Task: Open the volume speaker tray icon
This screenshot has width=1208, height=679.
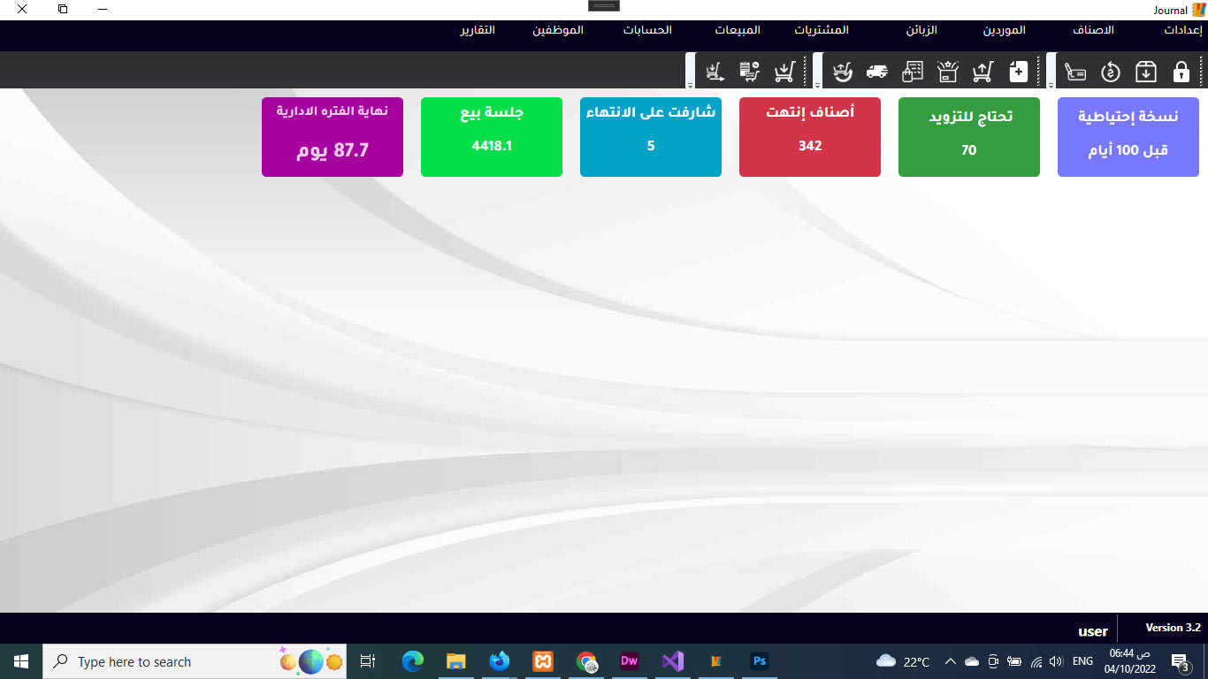Action: 1055,661
